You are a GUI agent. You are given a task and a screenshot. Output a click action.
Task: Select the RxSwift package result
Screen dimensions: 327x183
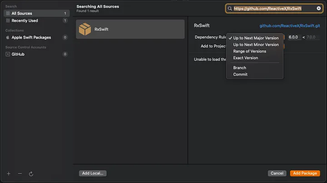130,29
